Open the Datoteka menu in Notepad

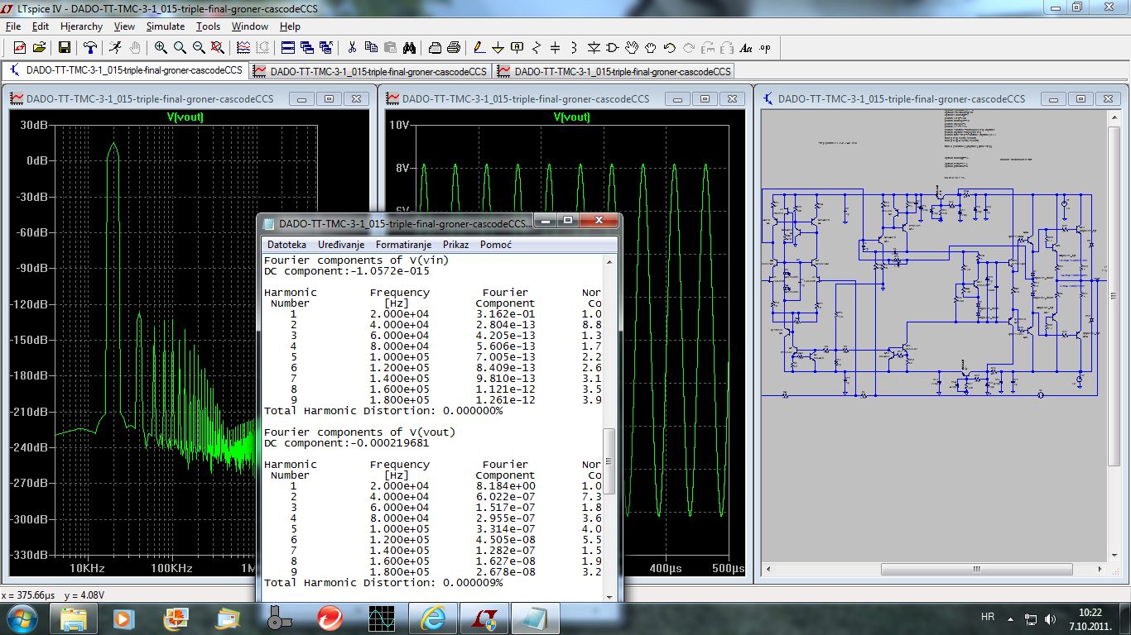coord(286,245)
